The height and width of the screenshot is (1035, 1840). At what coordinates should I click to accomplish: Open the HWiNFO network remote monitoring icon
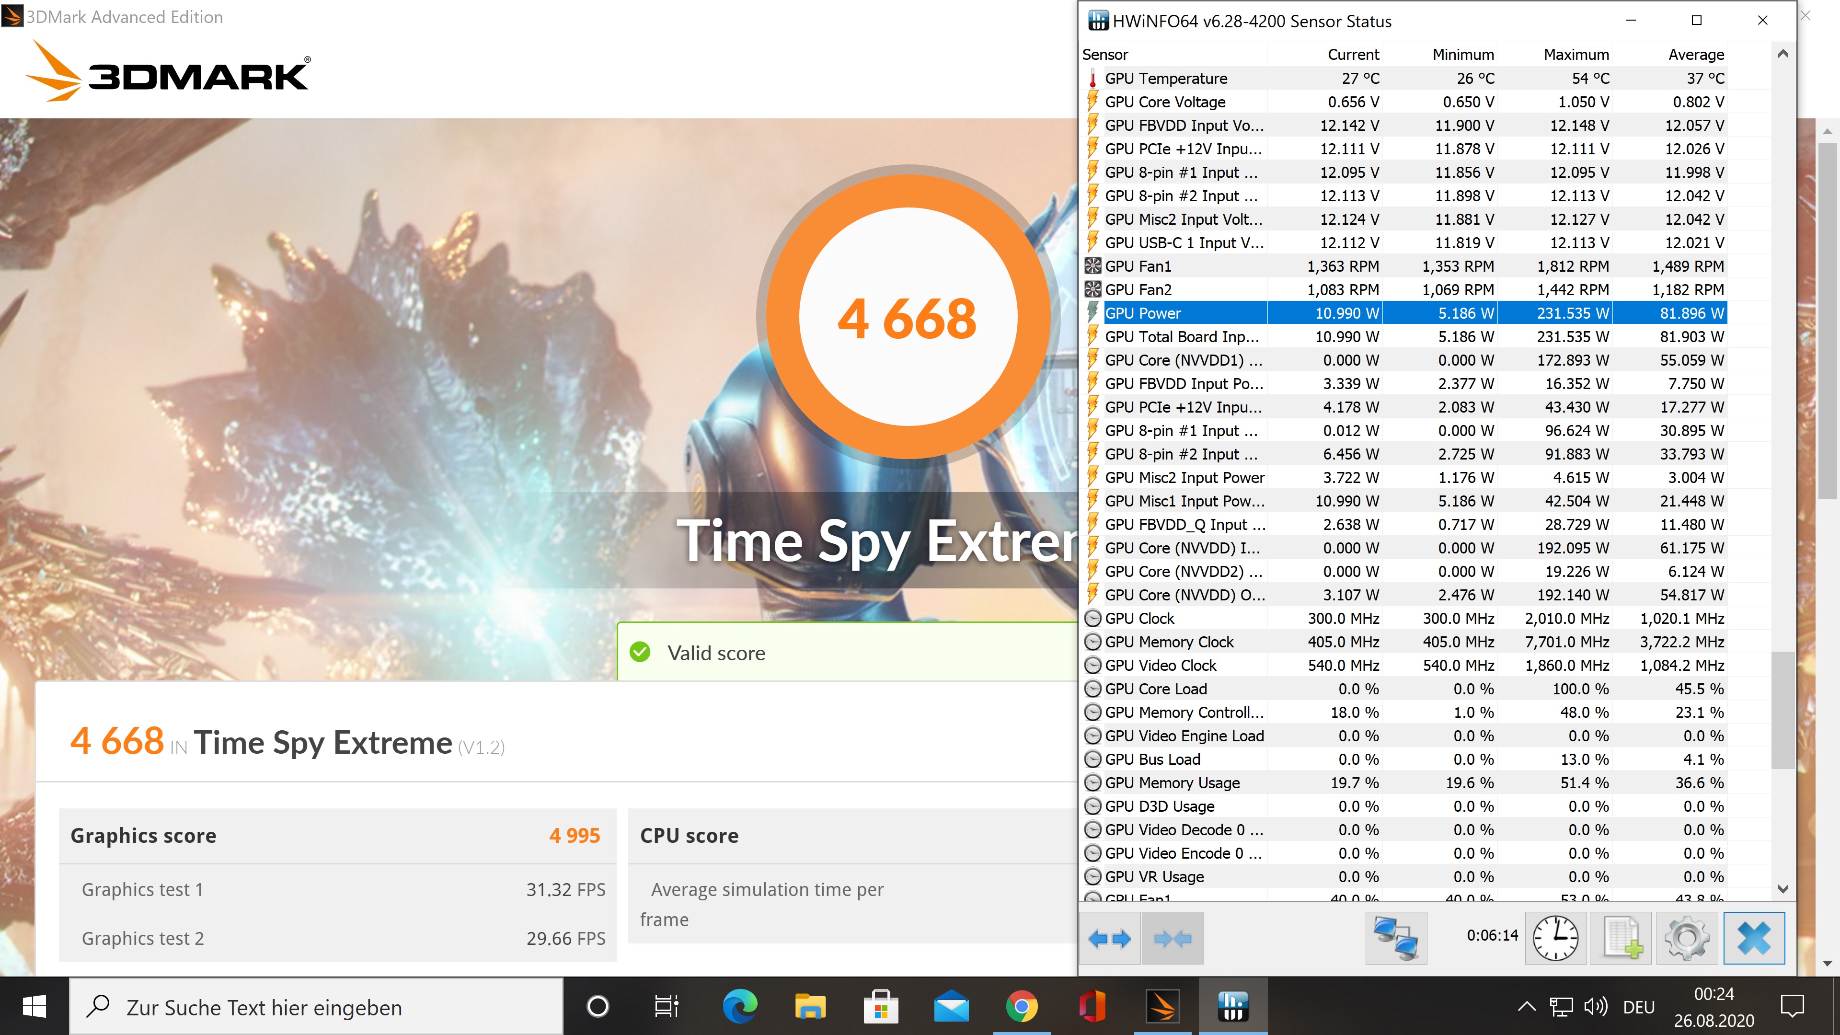[x=1396, y=938]
